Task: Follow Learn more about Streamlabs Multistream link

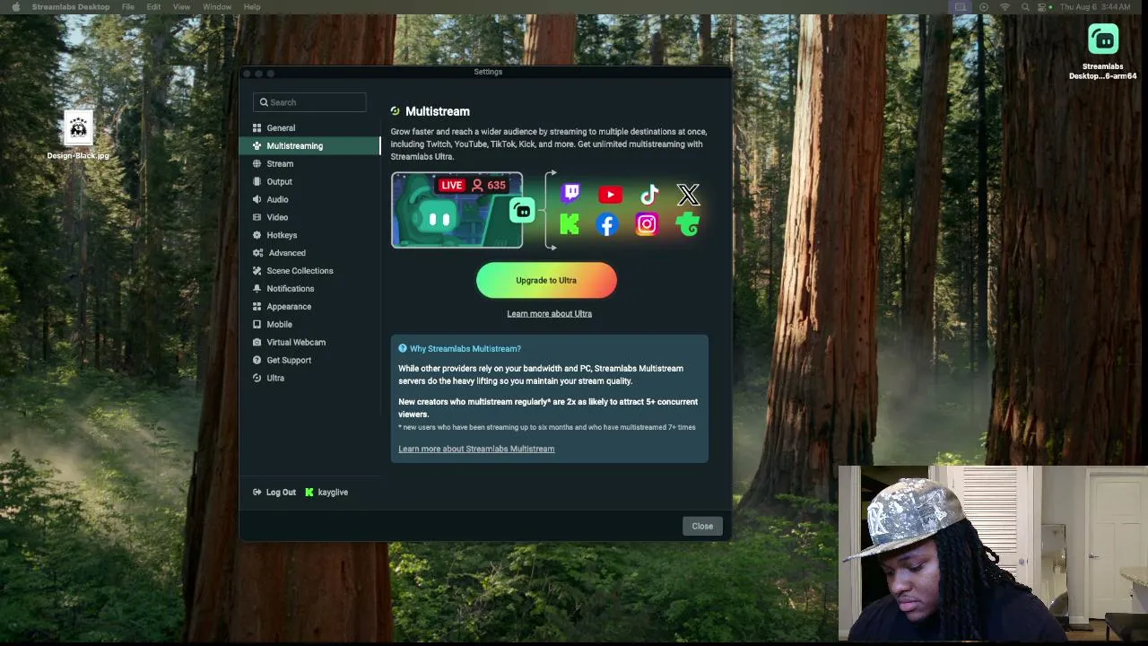Action: tap(476, 450)
